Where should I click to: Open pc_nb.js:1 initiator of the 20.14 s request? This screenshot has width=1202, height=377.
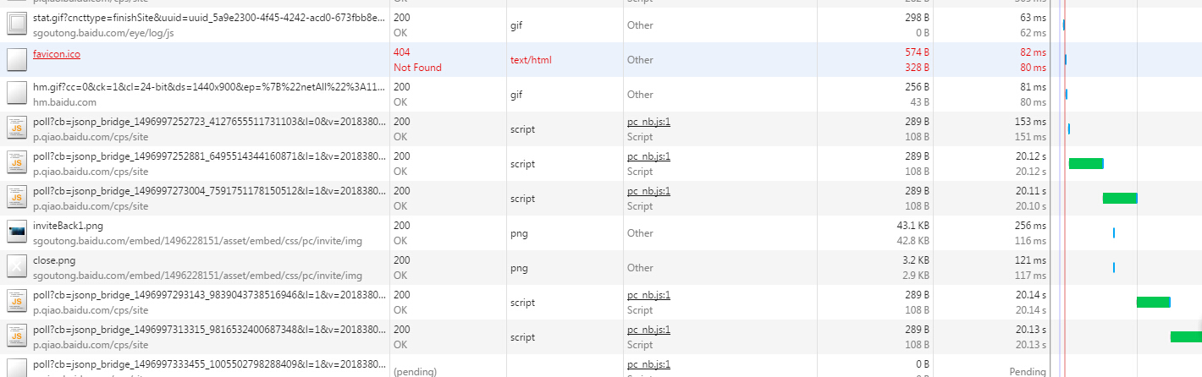(648, 296)
